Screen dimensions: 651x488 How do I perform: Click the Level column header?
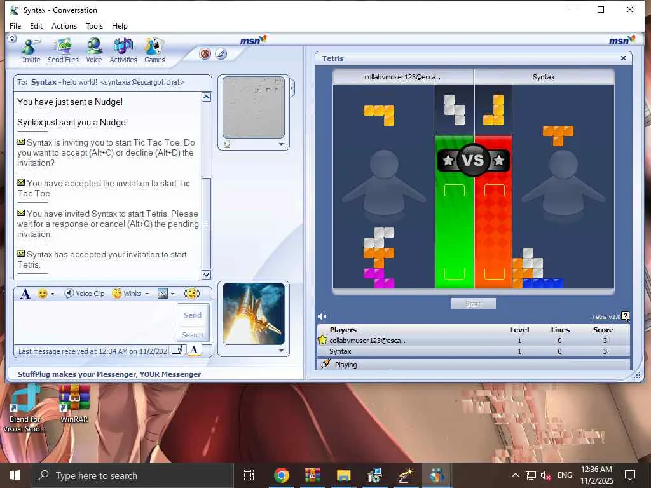(x=519, y=330)
